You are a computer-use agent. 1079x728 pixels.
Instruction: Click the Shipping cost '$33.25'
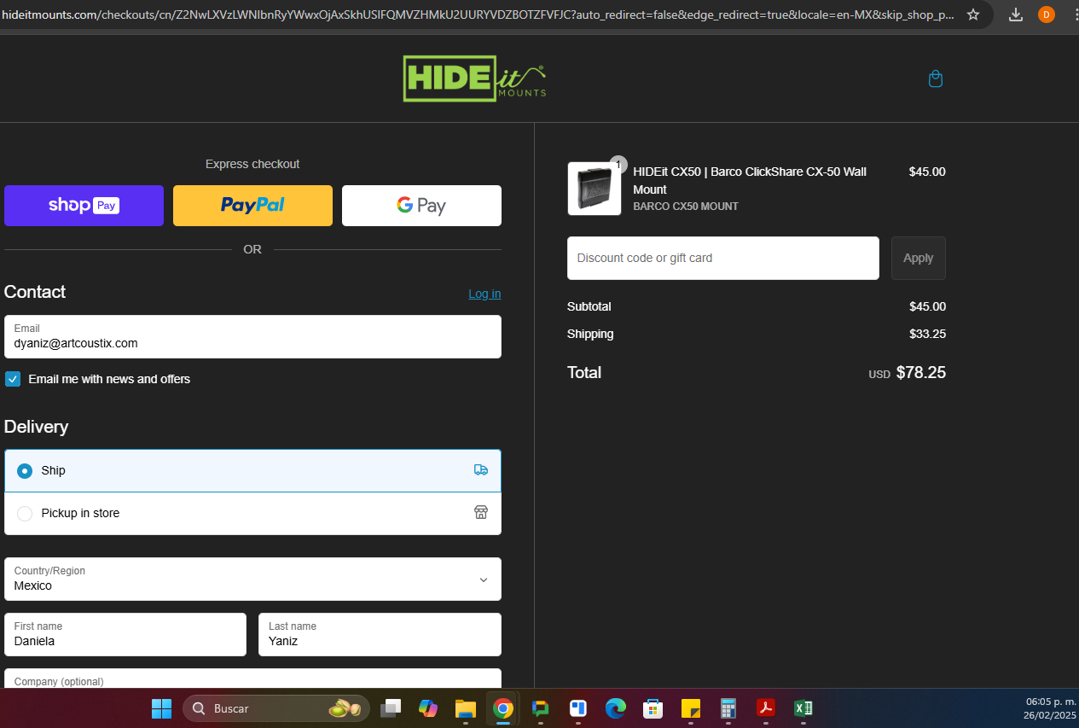click(927, 334)
